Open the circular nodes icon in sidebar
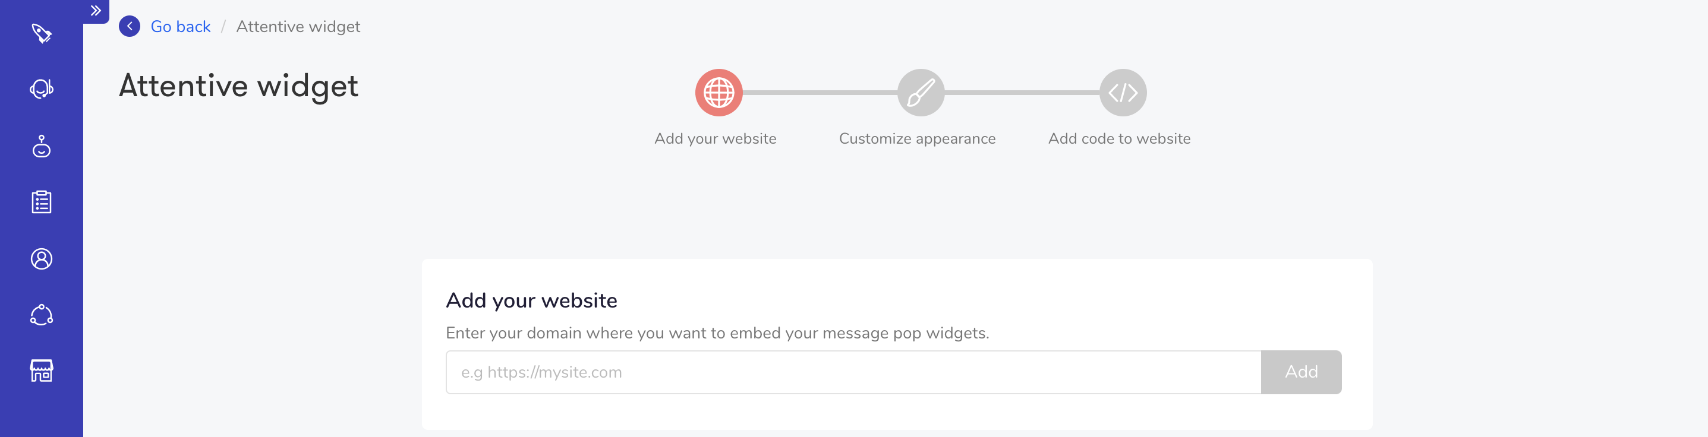This screenshot has height=437, width=1708. click(x=41, y=315)
